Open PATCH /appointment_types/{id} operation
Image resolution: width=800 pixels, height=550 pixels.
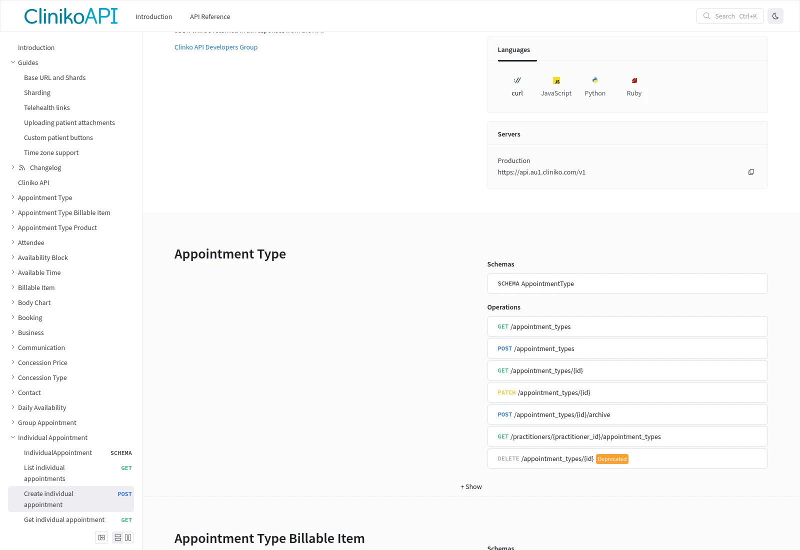pos(627,392)
